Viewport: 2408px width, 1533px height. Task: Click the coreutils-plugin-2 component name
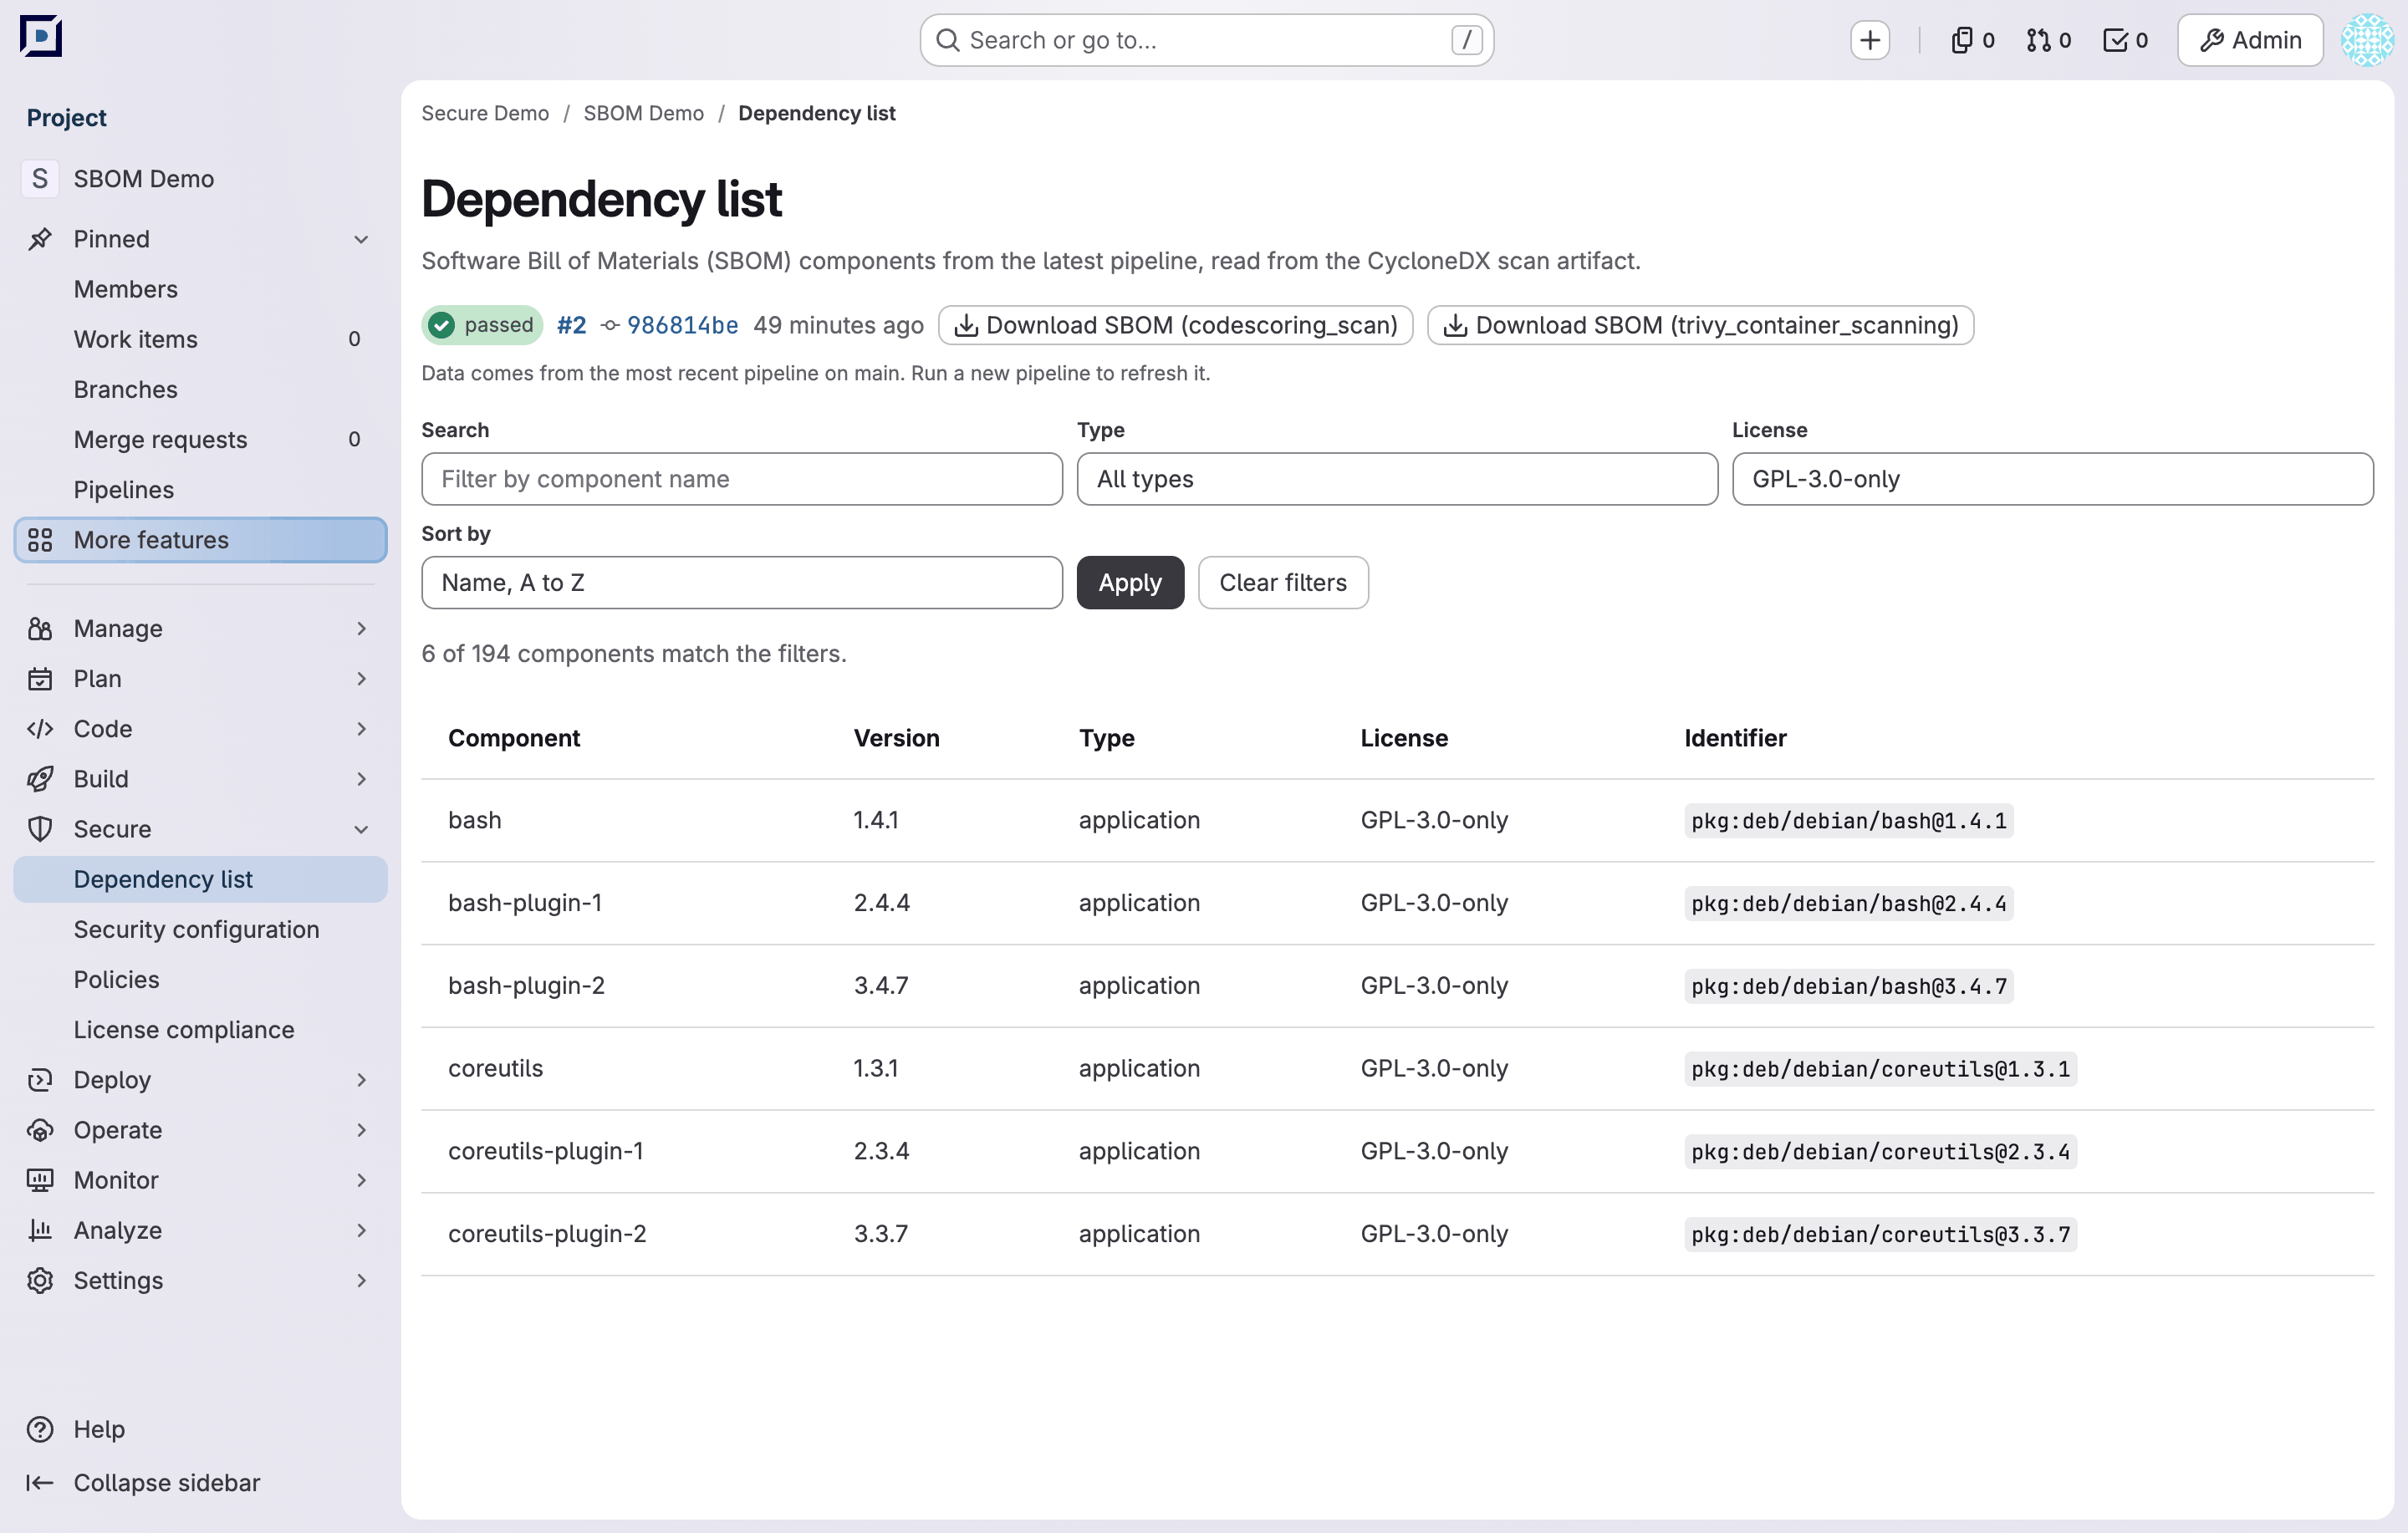pos(547,1233)
